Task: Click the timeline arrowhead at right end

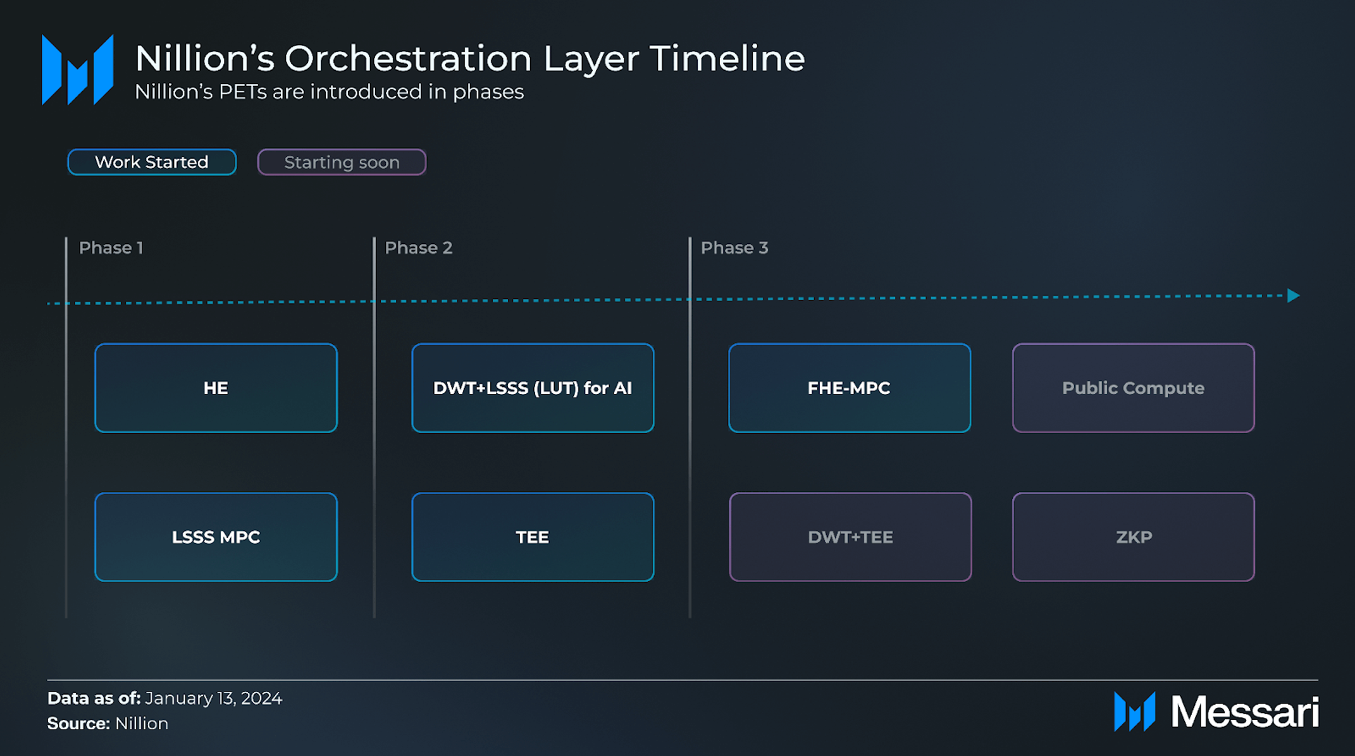Action: click(x=1293, y=296)
